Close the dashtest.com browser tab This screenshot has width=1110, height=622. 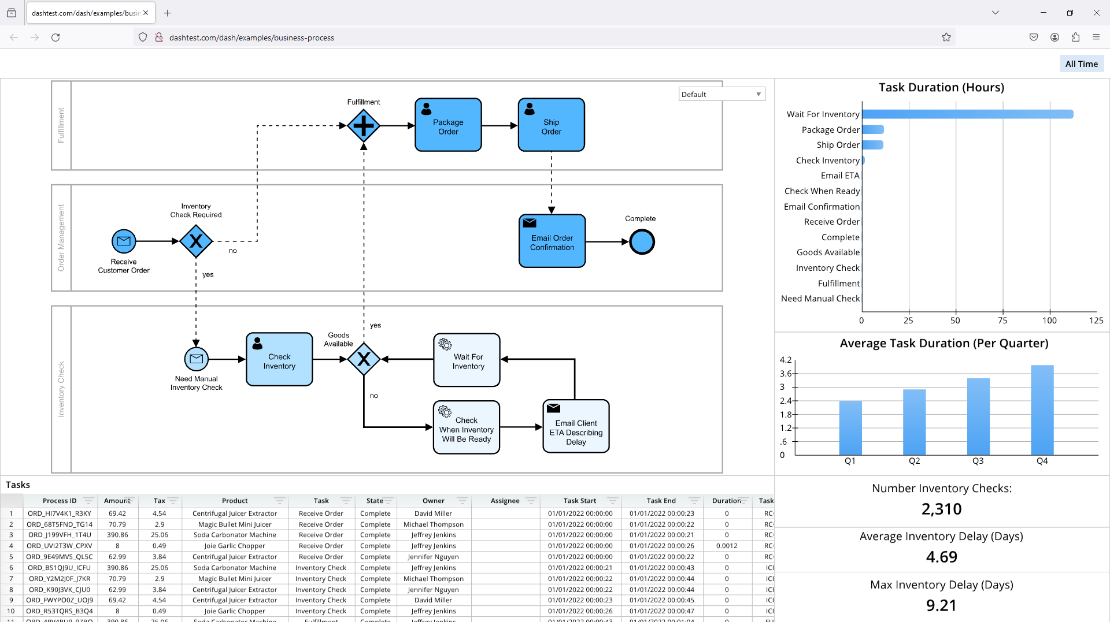point(146,13)
